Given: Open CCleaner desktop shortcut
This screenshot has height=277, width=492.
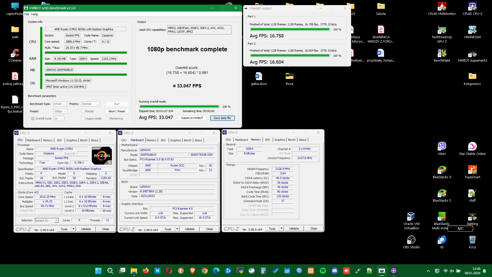Looking at the screenshot, I should click(x=15, y=55).
